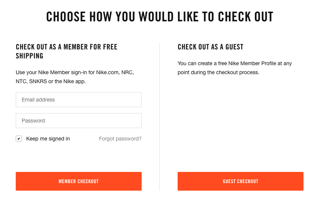Click the vertical divider between checkout options
This screenshot has height=206, width=317.
[160, 116]
